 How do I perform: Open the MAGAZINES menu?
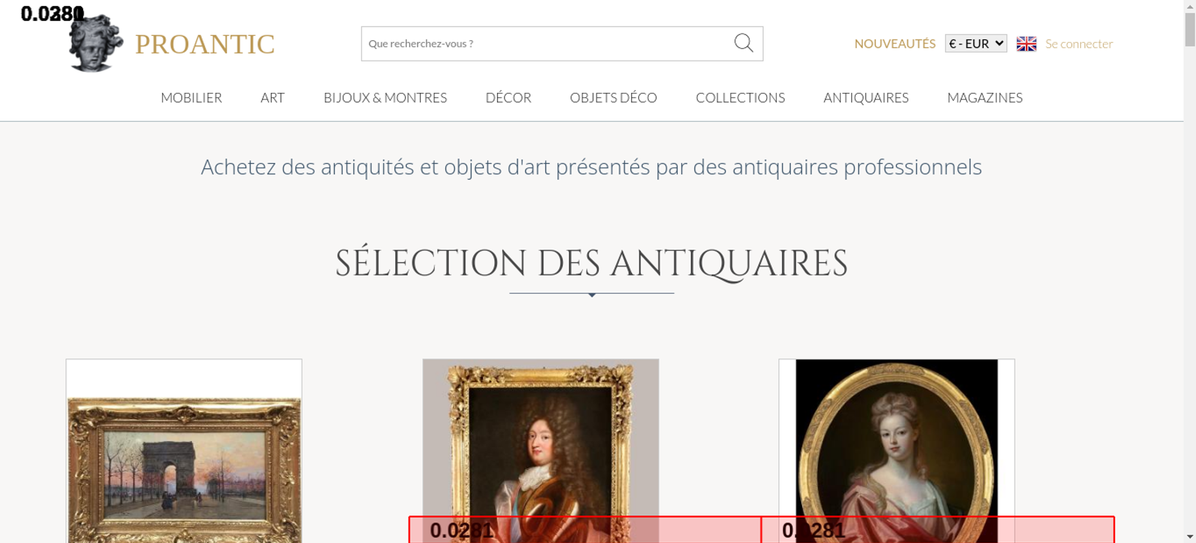point(985,97)
